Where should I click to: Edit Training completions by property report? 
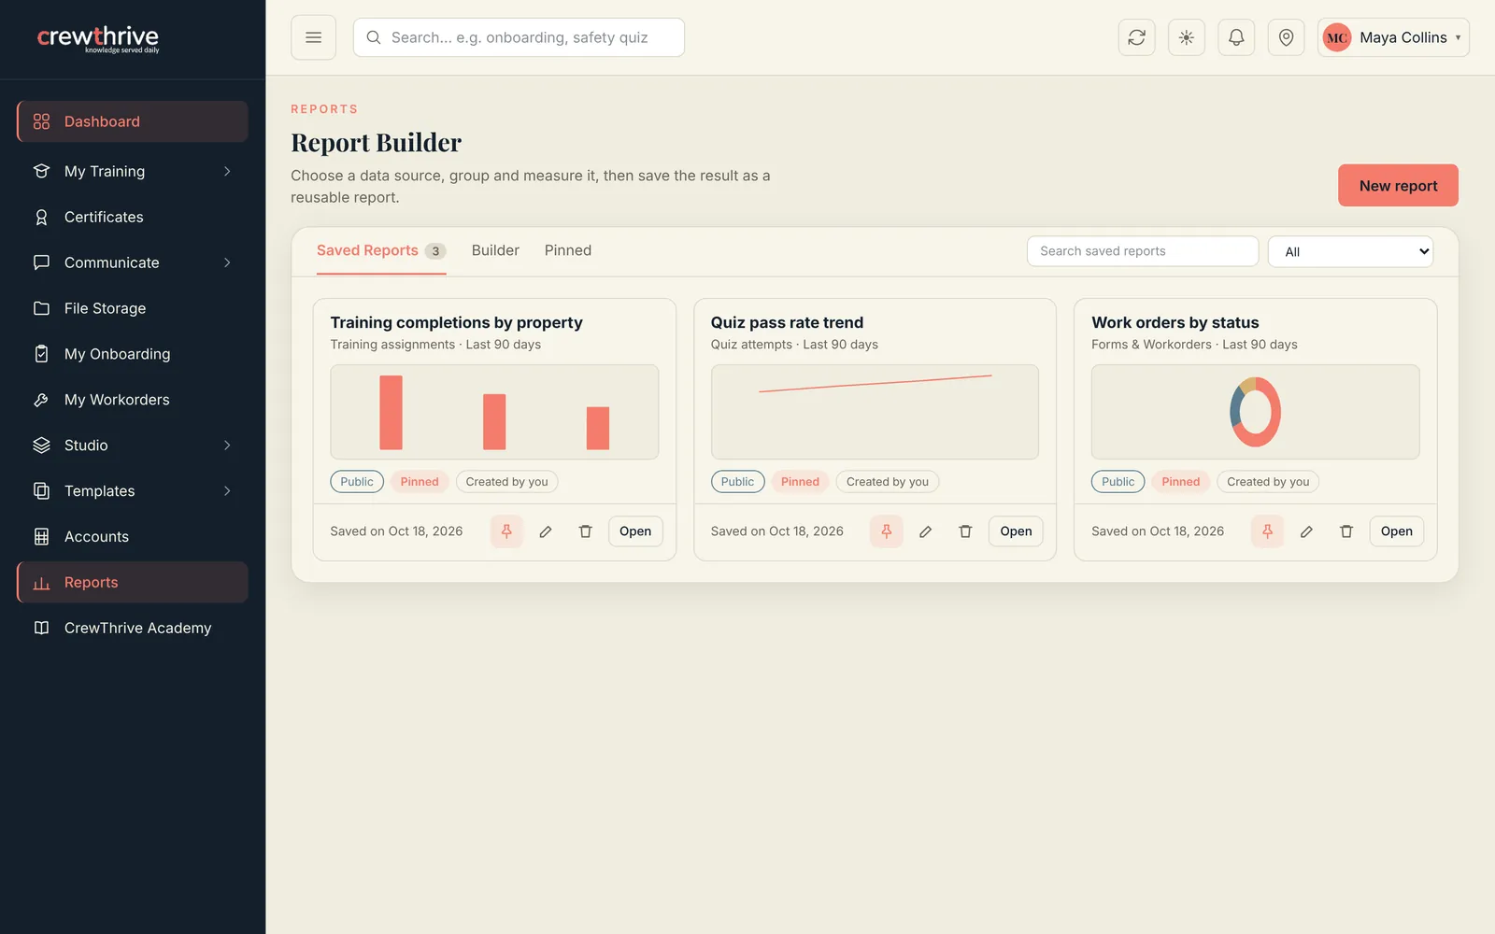(546, 531)
